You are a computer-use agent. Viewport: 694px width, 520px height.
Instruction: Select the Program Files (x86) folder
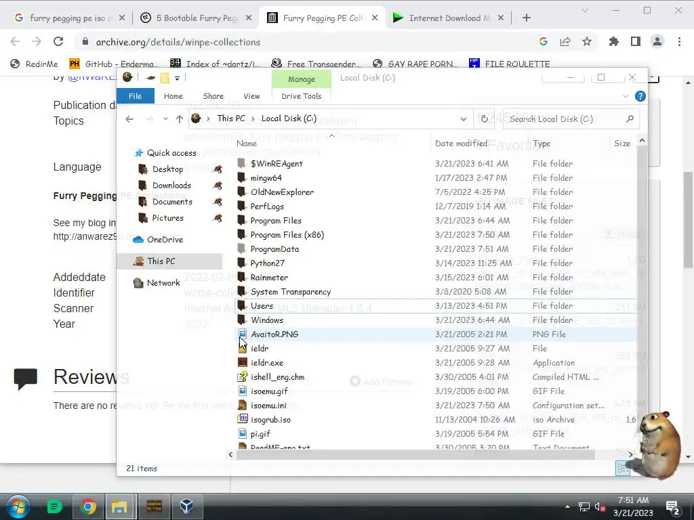[287, 234]
